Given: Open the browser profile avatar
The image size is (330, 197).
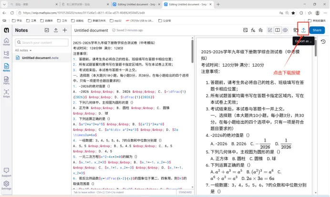Looking at the screenshot, I should click(318, 13).
